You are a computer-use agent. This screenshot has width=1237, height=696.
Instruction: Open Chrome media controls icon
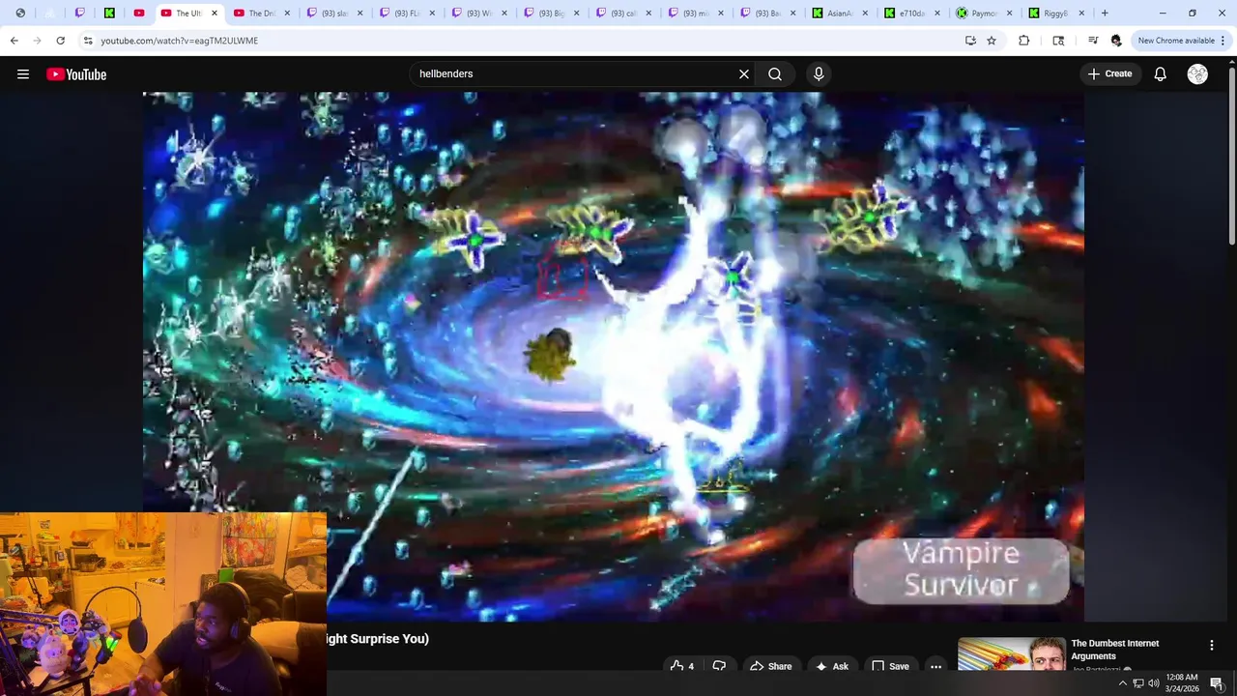(1093, 41)
